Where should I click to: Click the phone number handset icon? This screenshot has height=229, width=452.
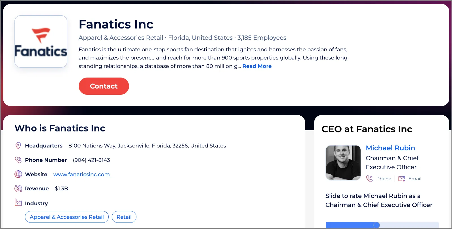(x=18, y=160)
